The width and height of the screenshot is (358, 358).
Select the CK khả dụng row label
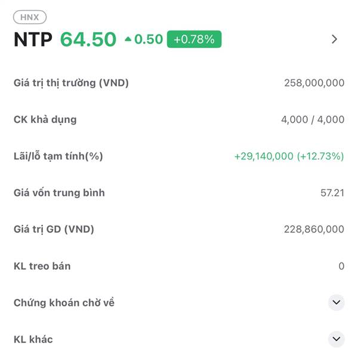45,120
